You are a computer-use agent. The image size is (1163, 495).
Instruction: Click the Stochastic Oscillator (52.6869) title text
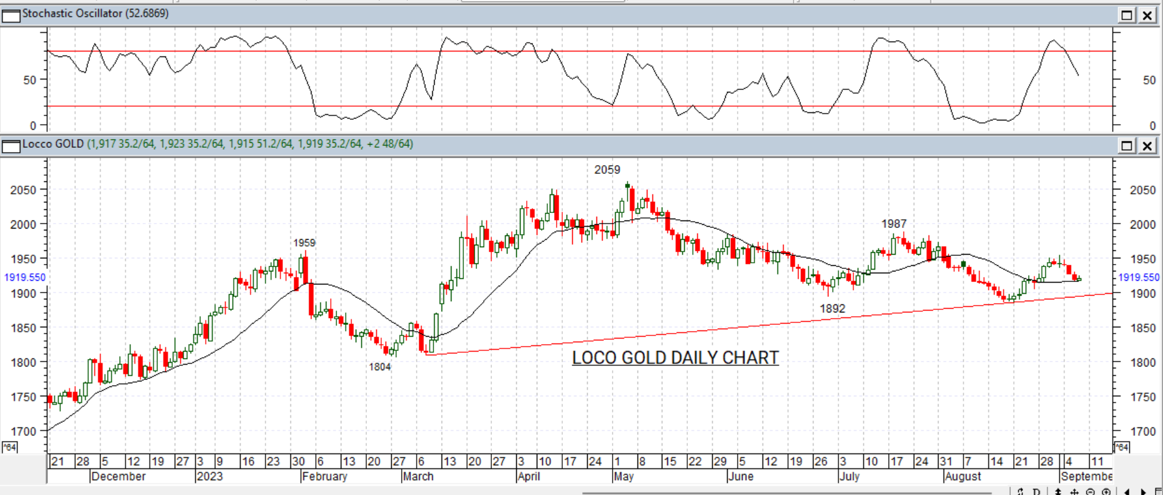click(x=95, y=13)
